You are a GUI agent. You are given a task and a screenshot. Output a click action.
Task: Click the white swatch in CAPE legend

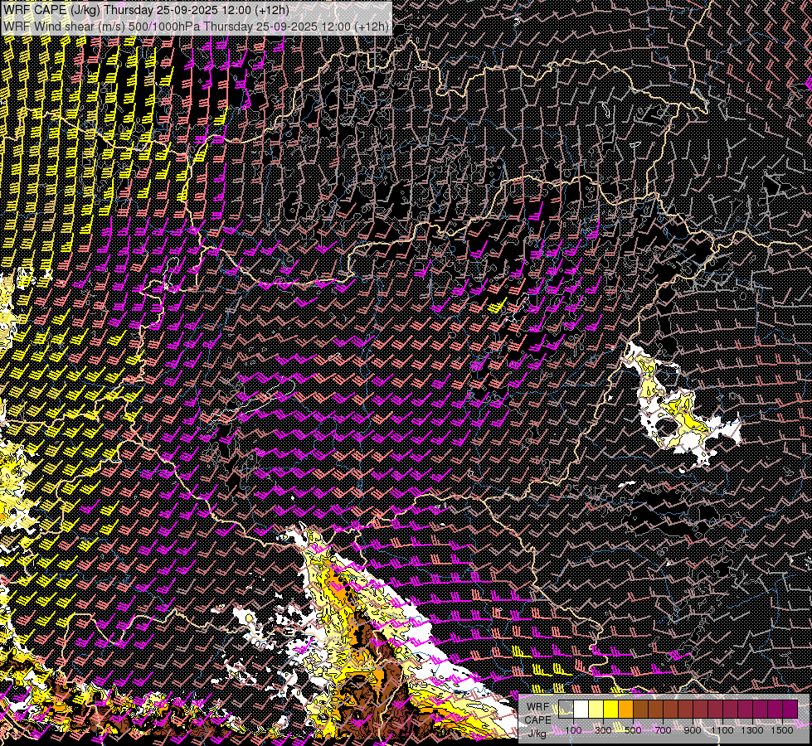581,709
